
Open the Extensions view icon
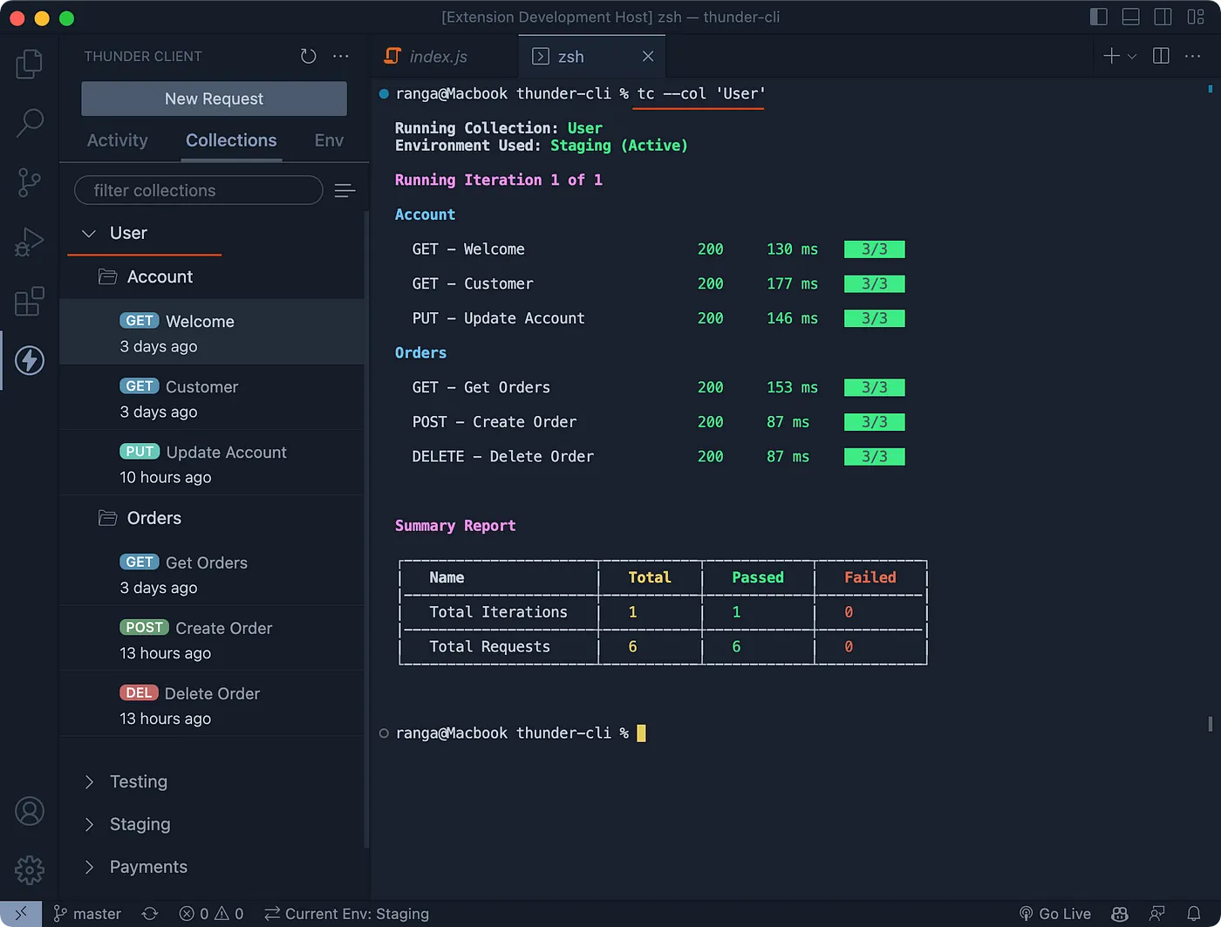click(30, 302)
